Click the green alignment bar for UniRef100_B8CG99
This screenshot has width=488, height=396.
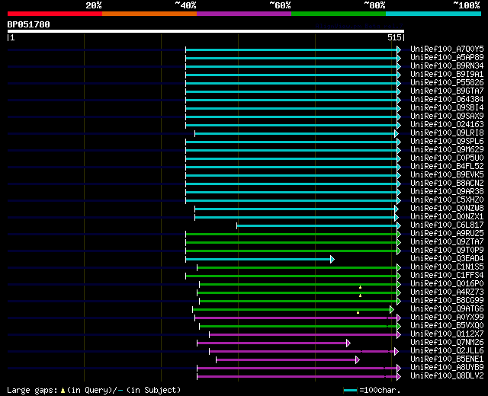(x=298, y=302)
